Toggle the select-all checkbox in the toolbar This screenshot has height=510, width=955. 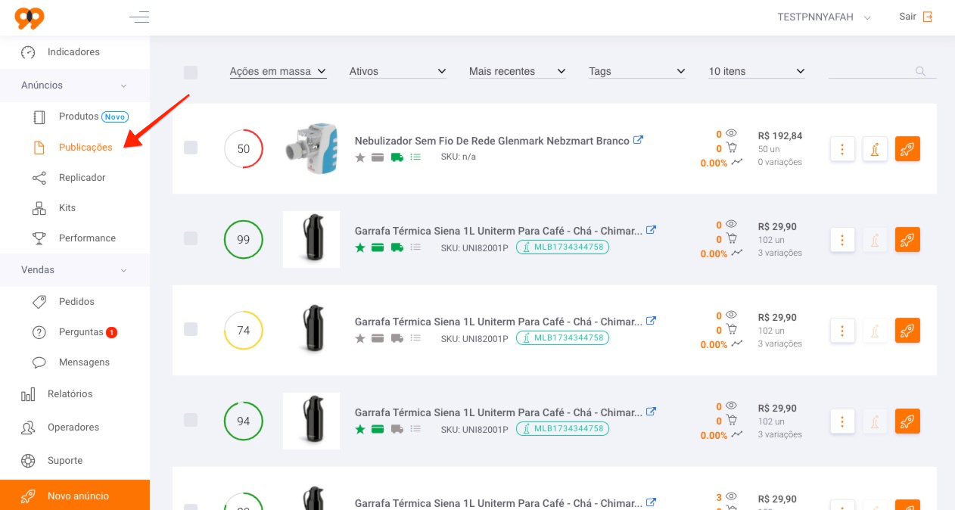click(x=191, y=72)
